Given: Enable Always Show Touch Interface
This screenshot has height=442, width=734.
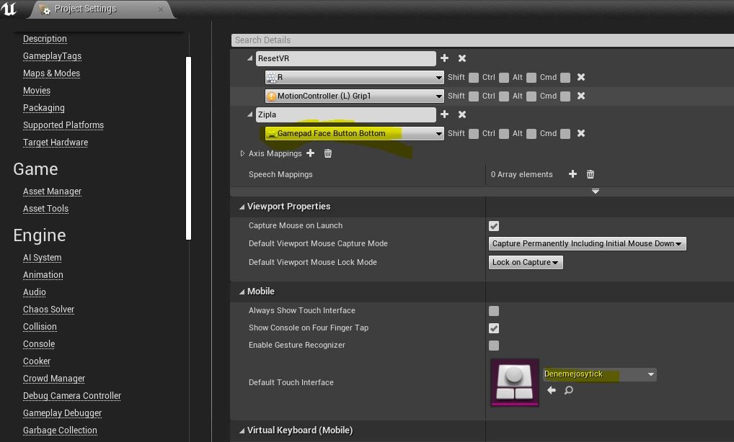Looking at the screenshot, I should pyautogui.click(x=494, y=311).
